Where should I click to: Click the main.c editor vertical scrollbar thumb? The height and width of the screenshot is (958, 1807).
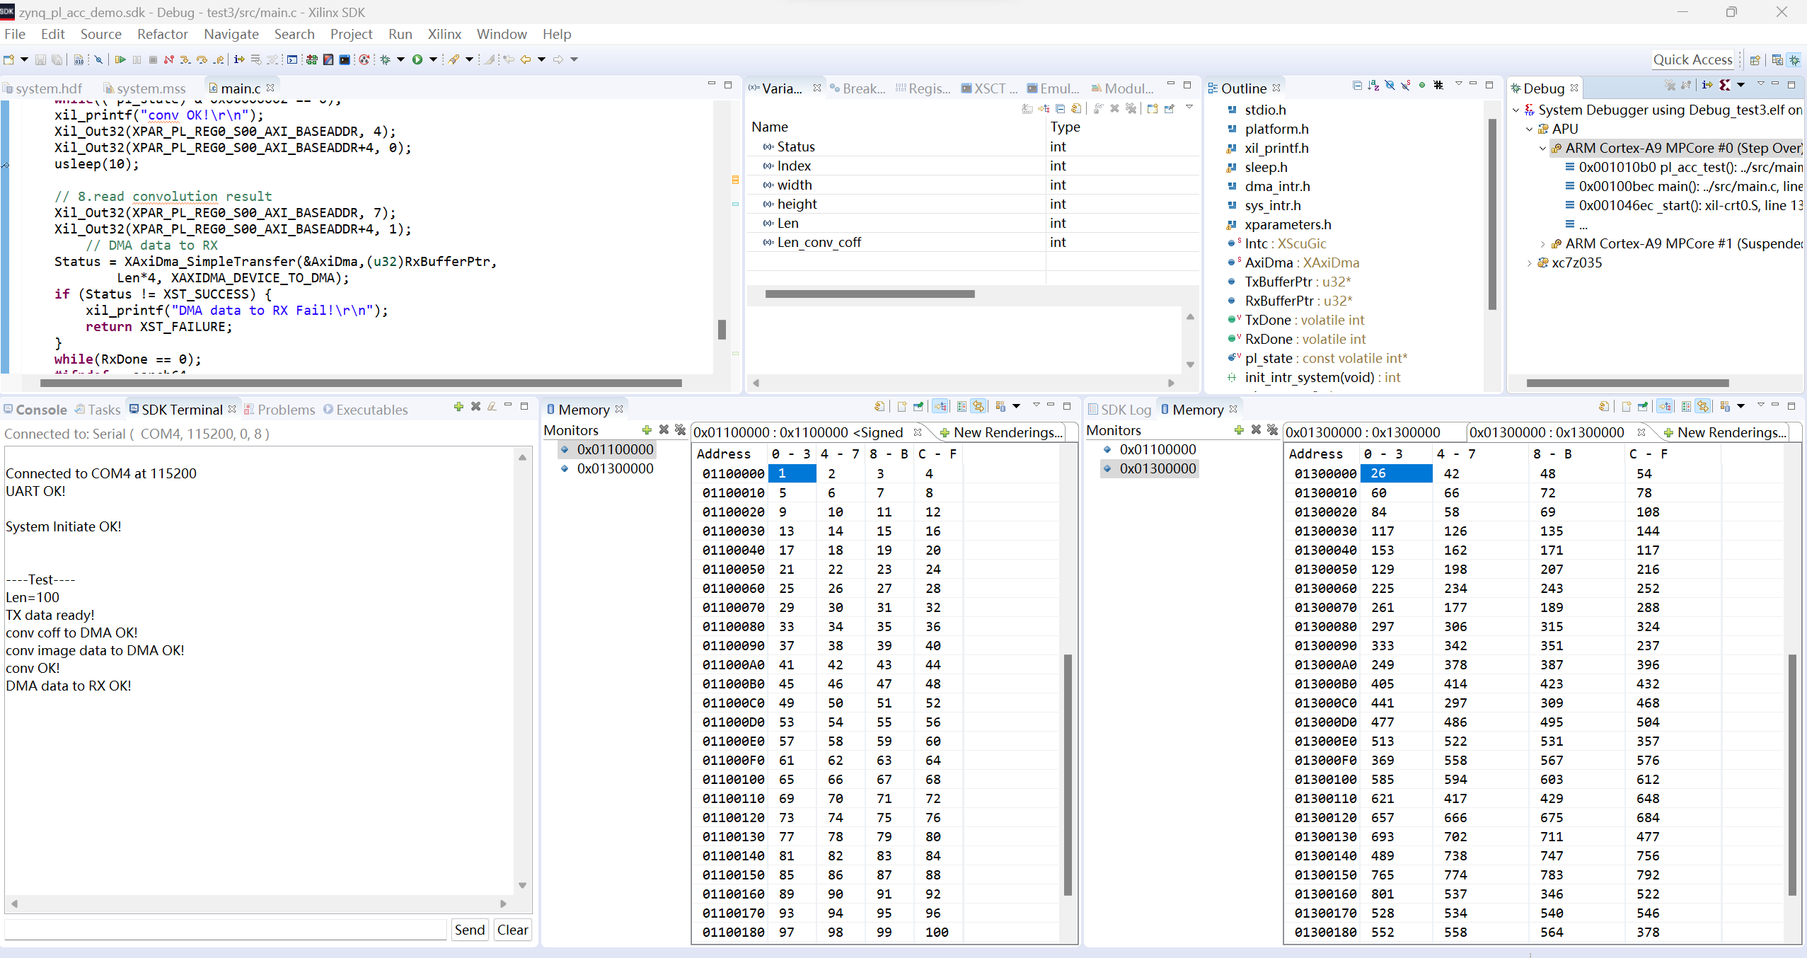click(x=721, y=330)
